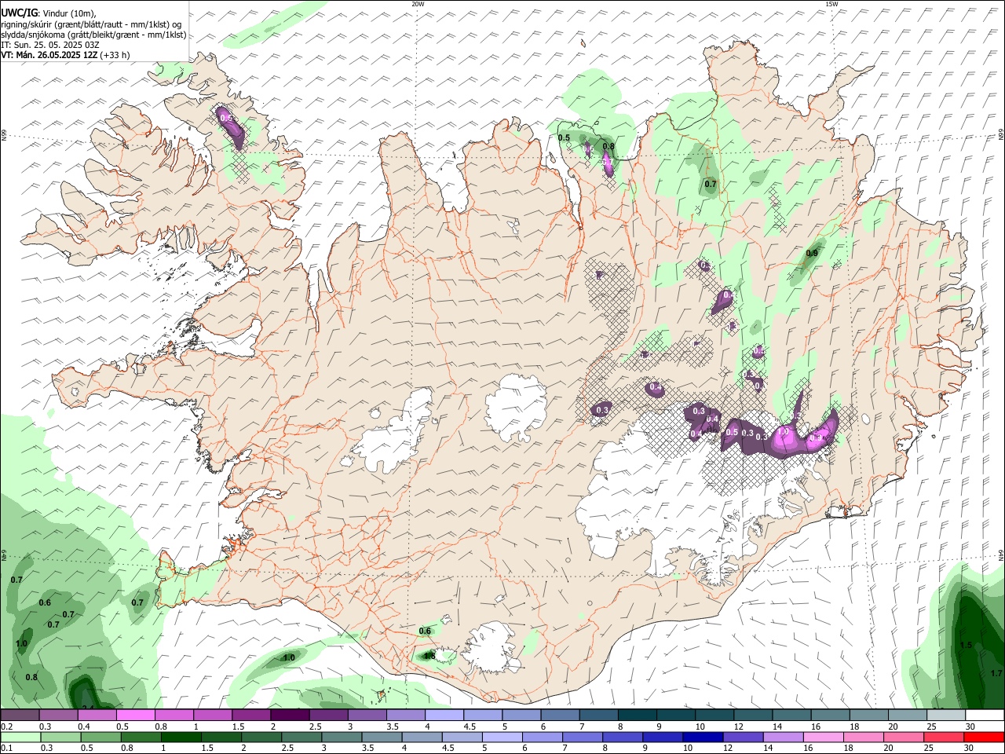This screenshot has width=1005, height=754.
Task: Select the 10 deep blue rain legend swatch
Action: tap(702, 737)
